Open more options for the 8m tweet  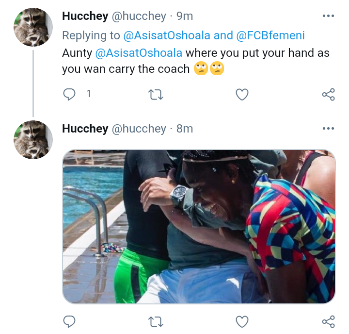tap(328, 129)
